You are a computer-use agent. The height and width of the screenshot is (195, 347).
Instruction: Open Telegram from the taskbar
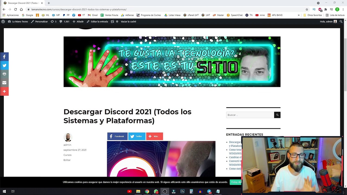pos(209,191)
